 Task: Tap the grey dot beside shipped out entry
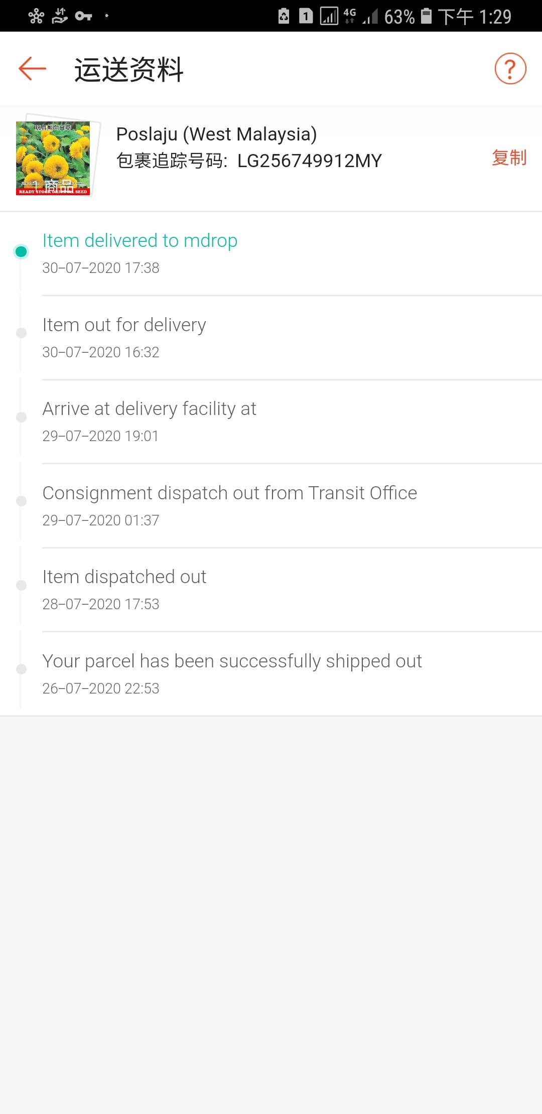pos(21,669)
